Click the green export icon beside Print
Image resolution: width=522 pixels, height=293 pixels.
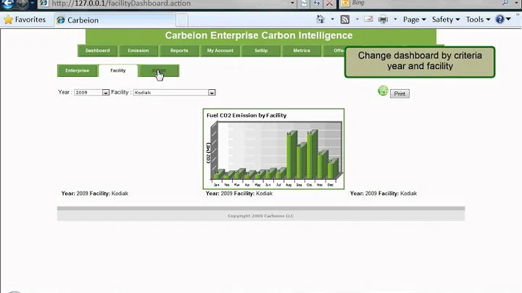coord(383,91)
